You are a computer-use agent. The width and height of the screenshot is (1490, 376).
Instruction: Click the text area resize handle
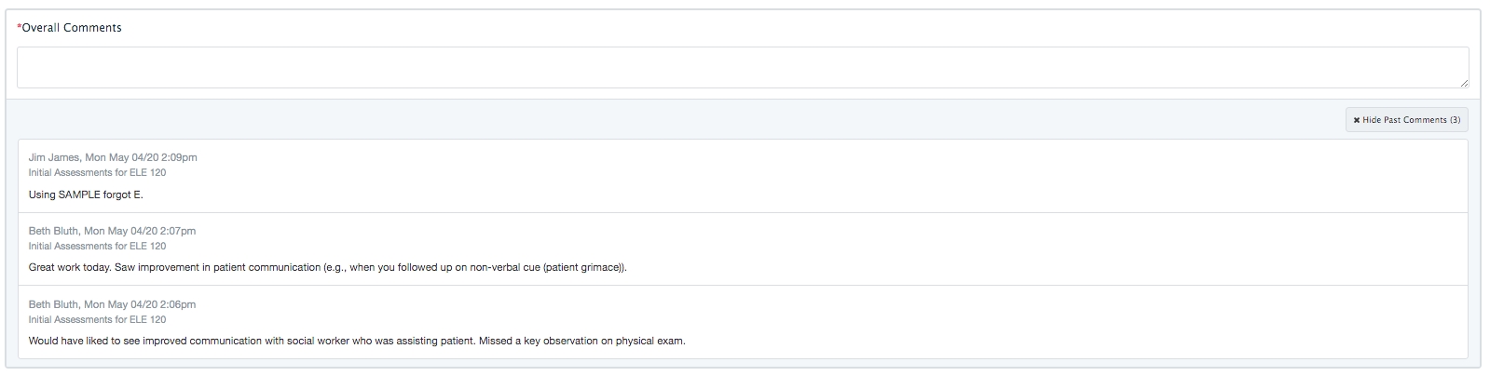(x=1464, y=84)
